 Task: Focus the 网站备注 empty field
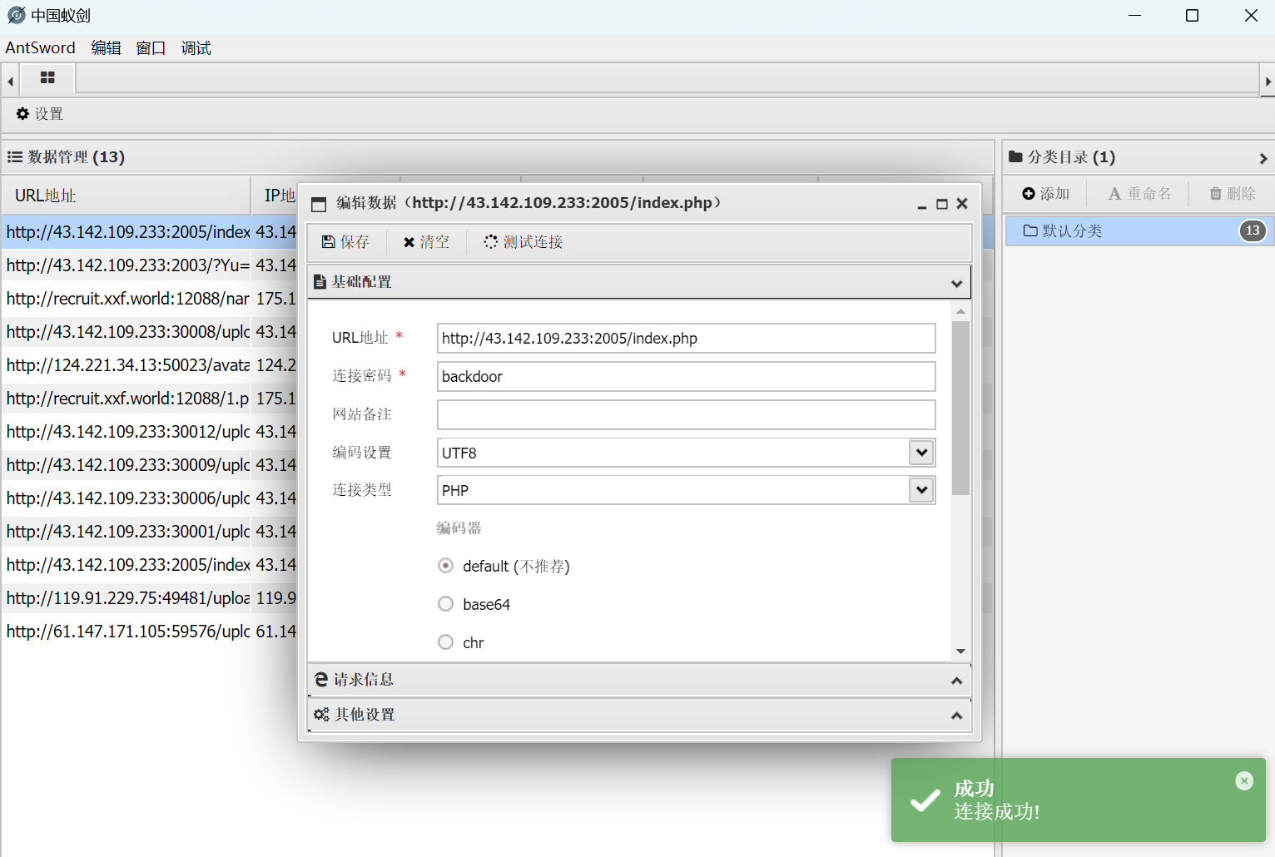687,415
